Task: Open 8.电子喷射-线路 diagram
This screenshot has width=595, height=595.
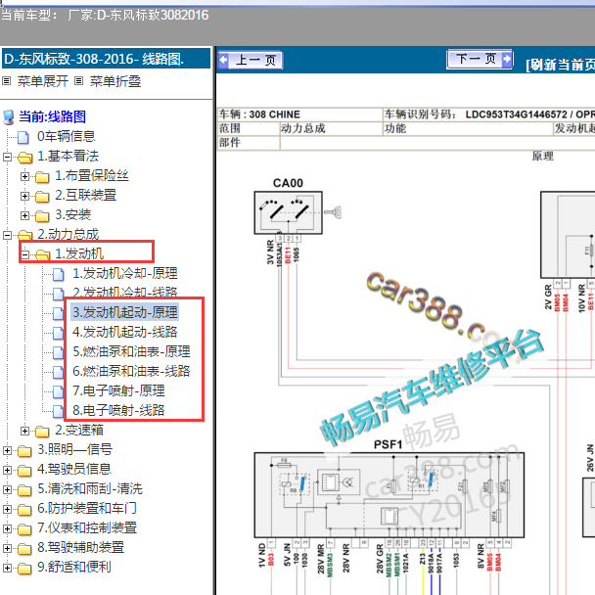Action: [118, 410]
